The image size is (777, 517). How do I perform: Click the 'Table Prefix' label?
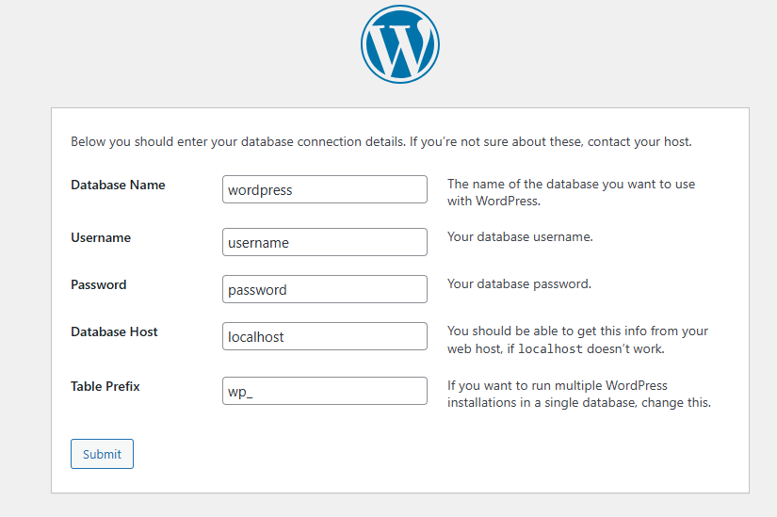coord(105,386)
